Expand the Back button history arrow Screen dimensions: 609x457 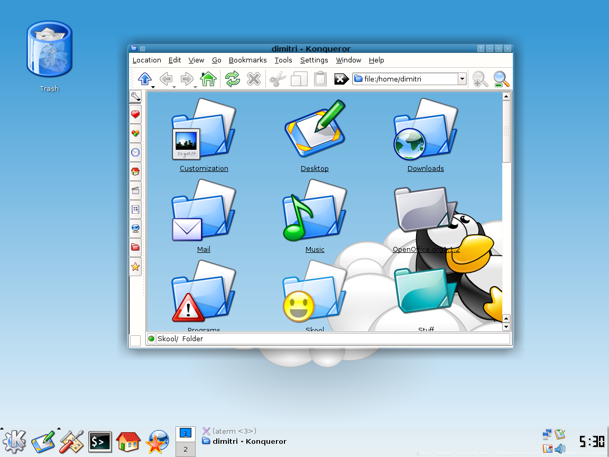point(174,87)
